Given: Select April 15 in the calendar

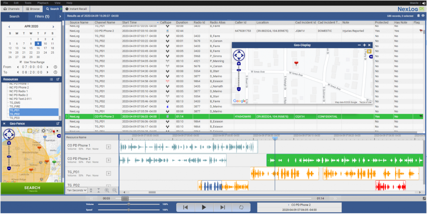Looking at the screenshot, I should (30, 48).
